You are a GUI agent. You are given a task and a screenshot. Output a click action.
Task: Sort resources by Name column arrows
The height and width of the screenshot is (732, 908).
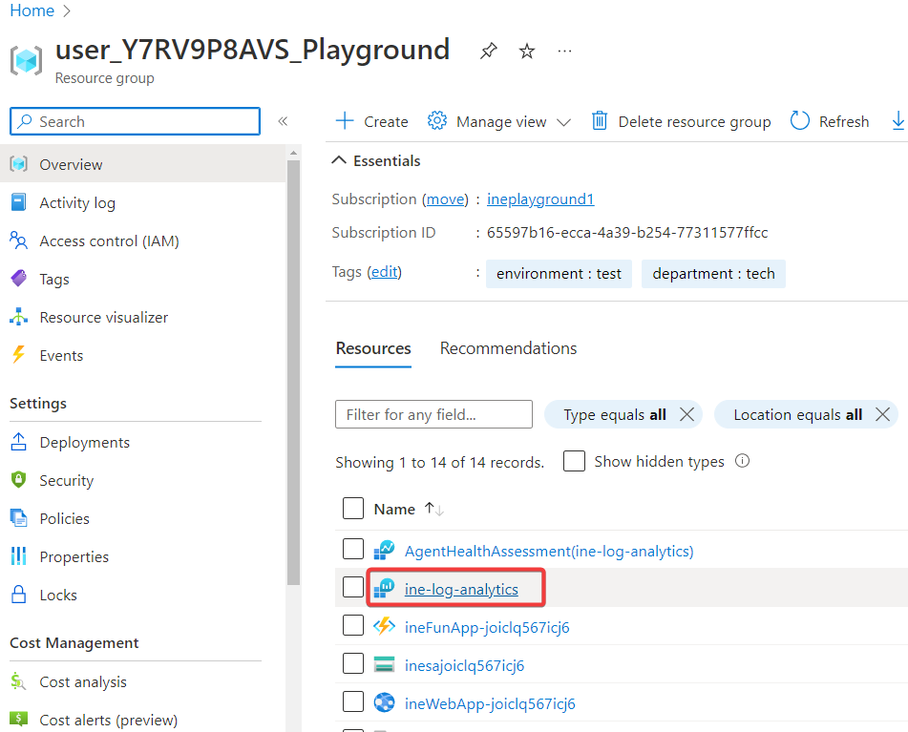tap(434, 509)
